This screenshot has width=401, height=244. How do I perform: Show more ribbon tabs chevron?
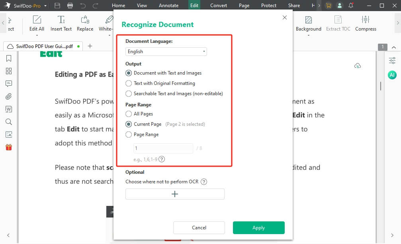[x=319, y=5]
